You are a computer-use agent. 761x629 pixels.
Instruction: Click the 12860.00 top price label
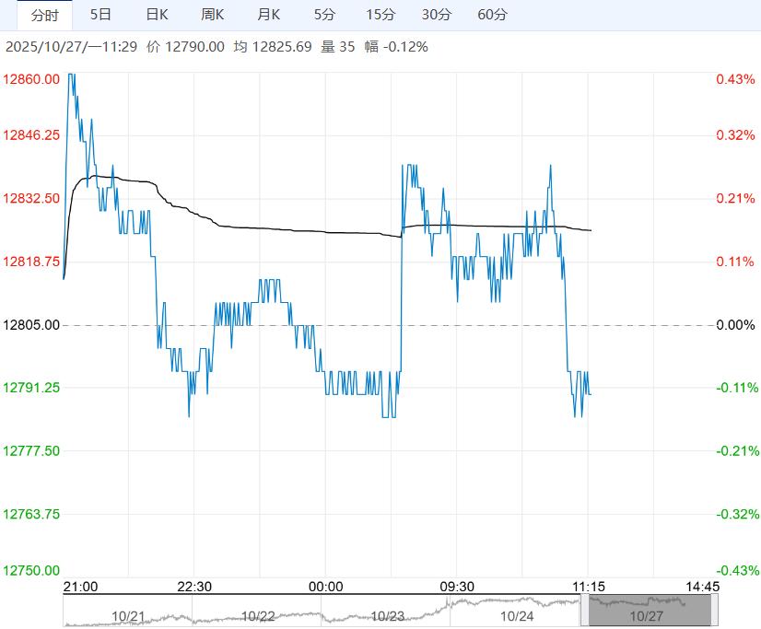32,80
